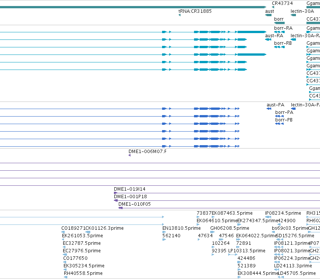Select the aust-RA transcript label
320x279 pixels.
pyautogui.click(x=274, y=35)
